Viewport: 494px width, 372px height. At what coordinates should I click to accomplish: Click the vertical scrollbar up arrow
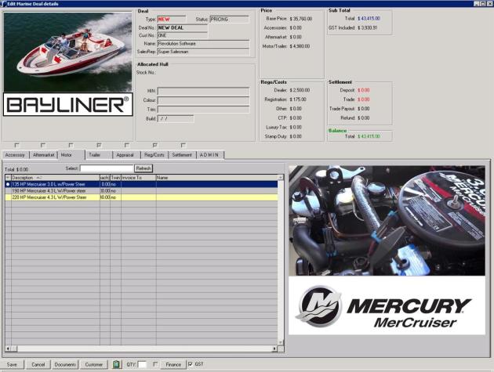281,178
